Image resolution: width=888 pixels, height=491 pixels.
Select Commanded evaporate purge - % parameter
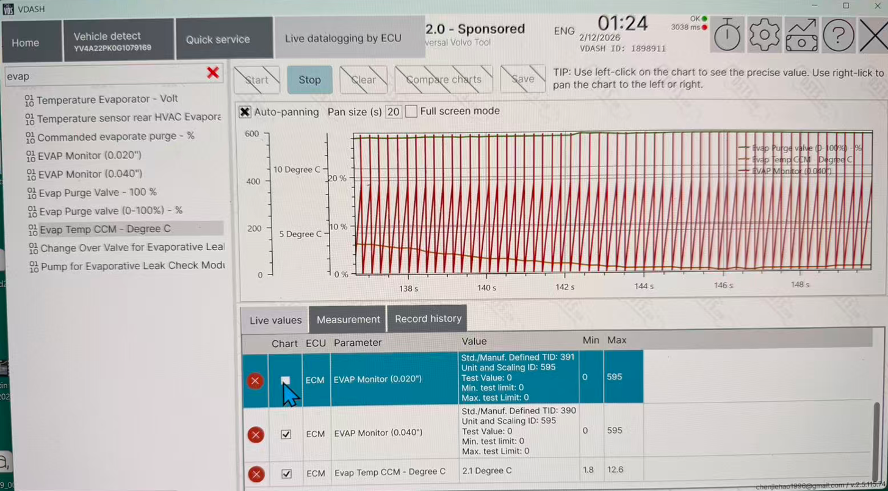coord(115,137)
